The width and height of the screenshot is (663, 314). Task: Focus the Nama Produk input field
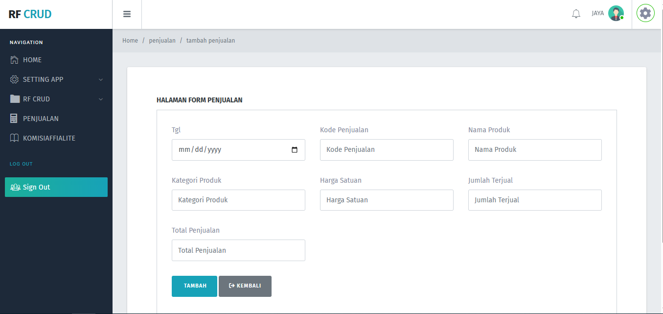[535, 150]
